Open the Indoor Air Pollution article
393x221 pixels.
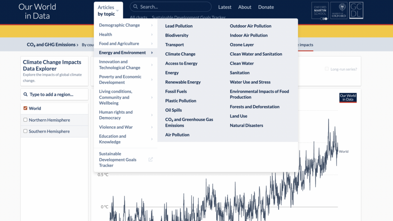tap(249, 35)
